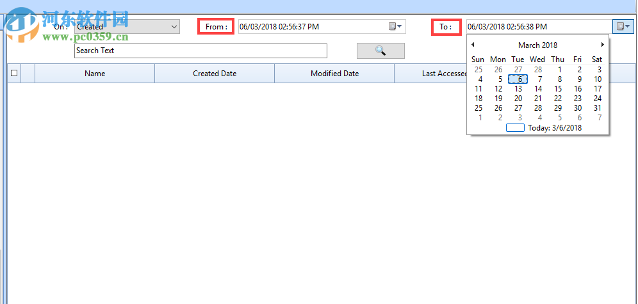Select March 31 in the calendar

coord(597,108)
